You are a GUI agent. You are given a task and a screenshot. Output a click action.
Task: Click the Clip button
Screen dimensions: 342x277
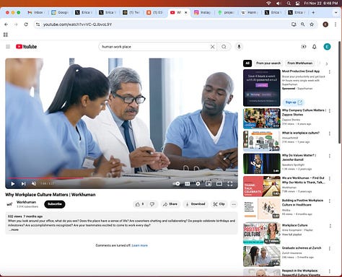coord(219,204)
